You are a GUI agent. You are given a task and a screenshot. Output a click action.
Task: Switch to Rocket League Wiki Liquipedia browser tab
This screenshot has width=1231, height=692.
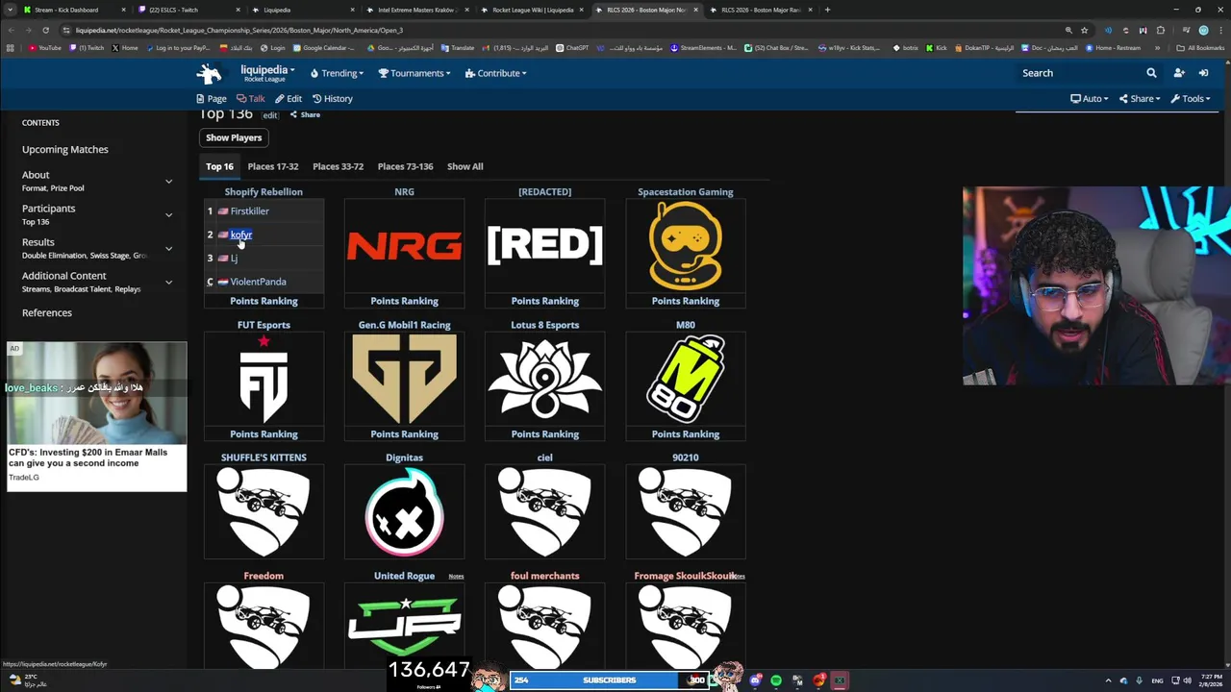[533, 10]
